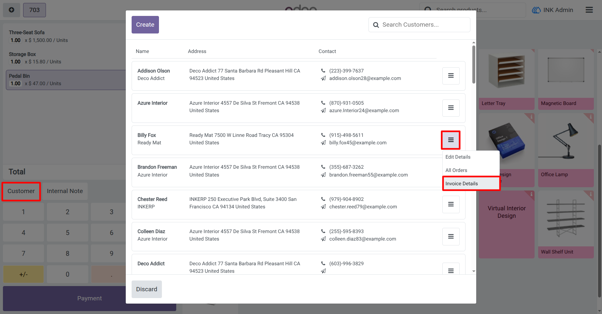
Task: Click the INK Admin user logo
Action: tap(536, 10)
